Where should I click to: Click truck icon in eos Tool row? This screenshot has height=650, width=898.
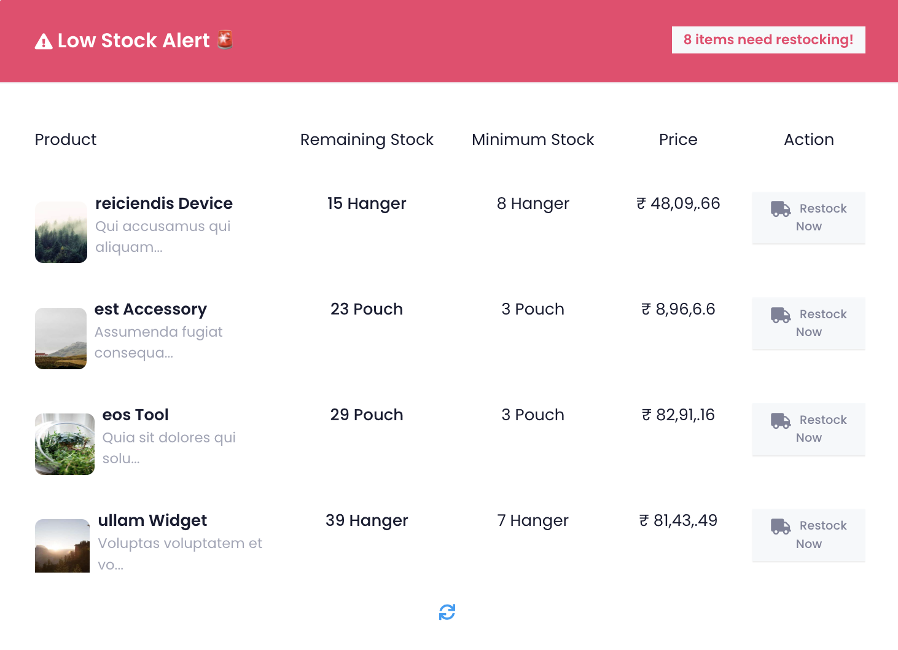coord(781,420)
